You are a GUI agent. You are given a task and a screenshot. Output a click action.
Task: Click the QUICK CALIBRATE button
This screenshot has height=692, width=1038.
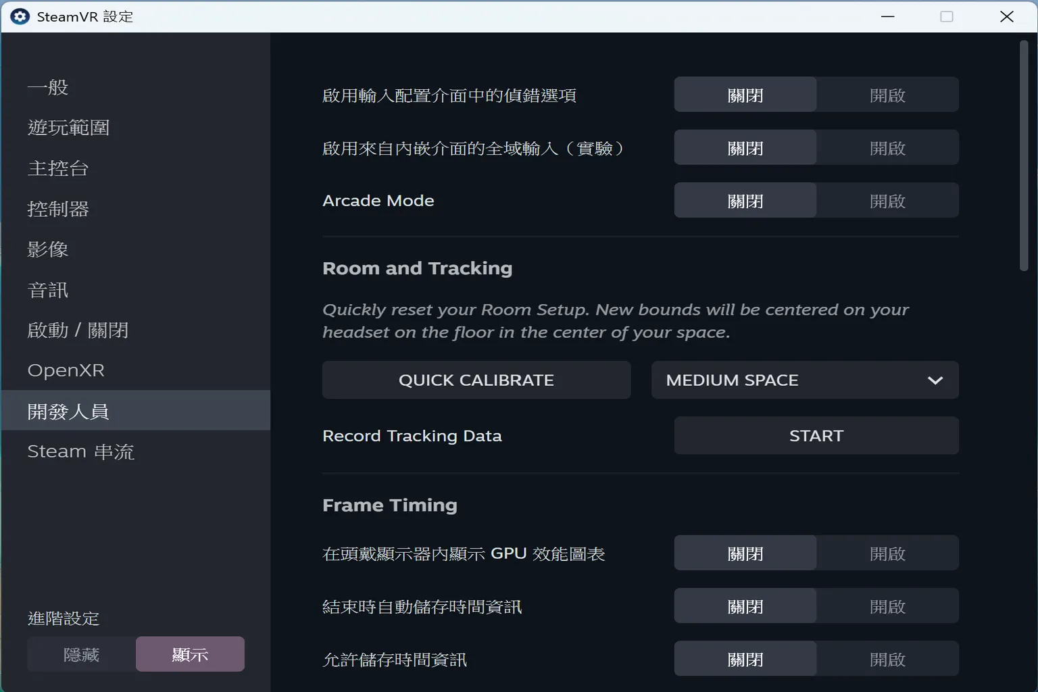click(x=476, y=380)
